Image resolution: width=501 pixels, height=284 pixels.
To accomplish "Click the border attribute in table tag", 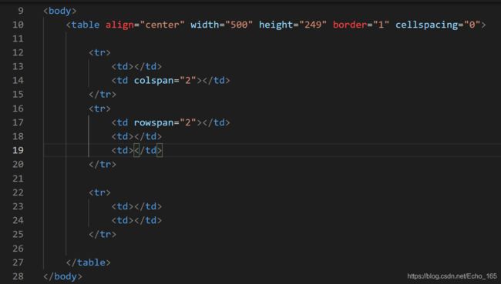I will (x=350, y=25).
